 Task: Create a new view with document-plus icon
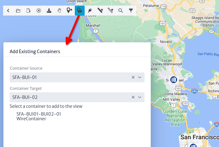29,11
